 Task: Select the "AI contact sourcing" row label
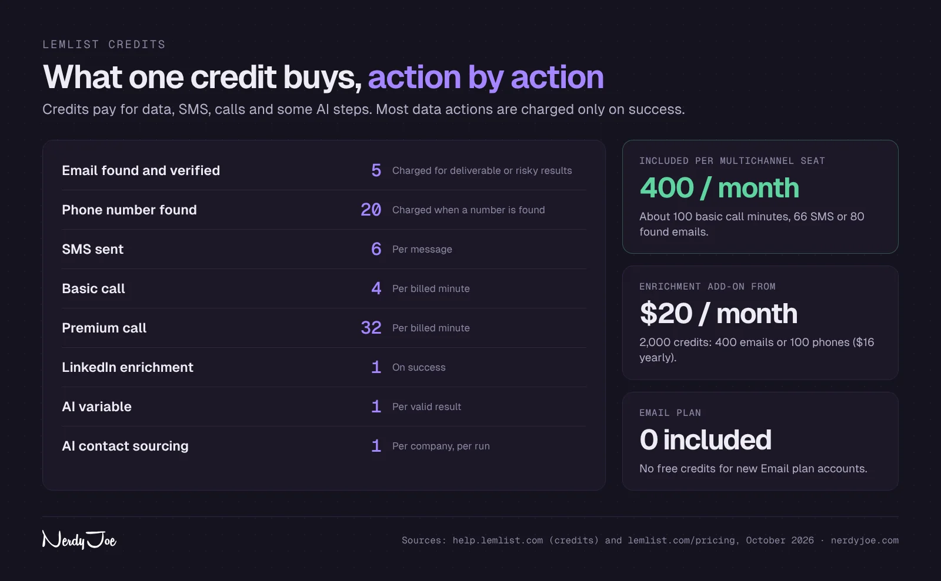[x=125, y=446]
